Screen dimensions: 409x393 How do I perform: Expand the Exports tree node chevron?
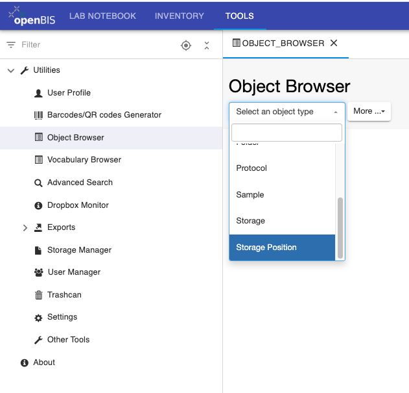25,228
